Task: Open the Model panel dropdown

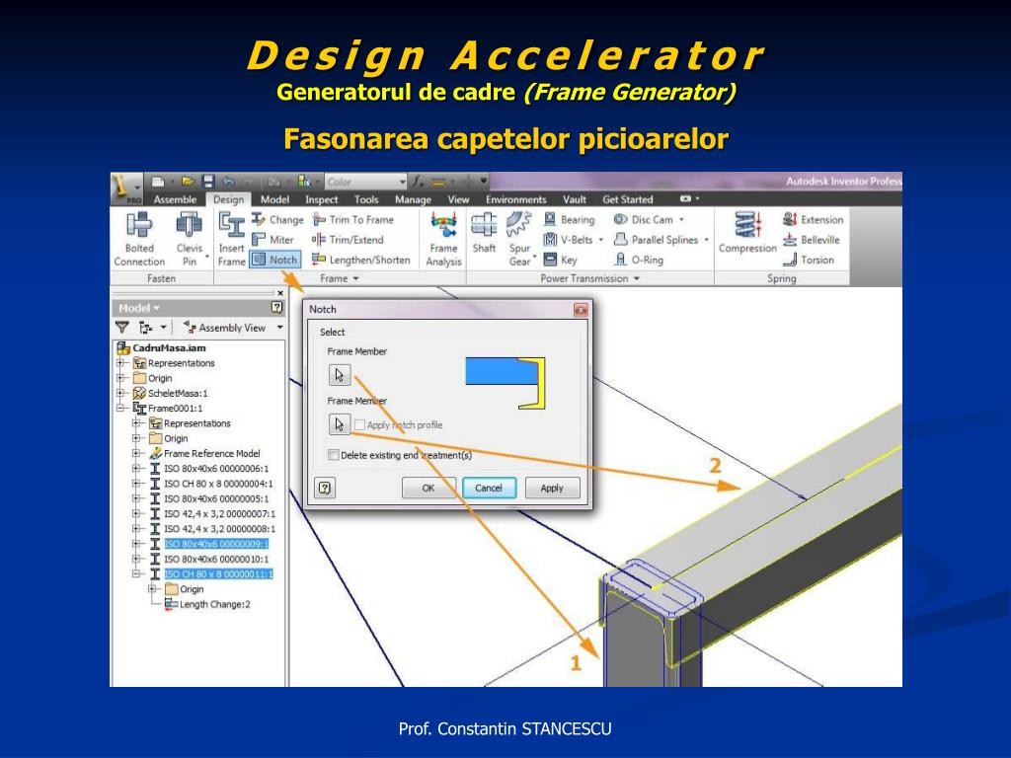Action: (x=139, y=308)
